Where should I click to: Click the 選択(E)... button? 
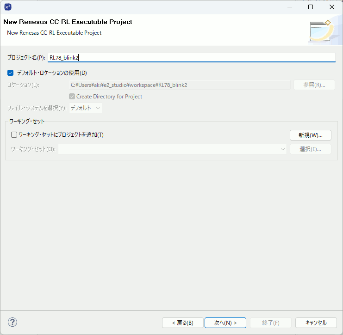pos(311,149)
